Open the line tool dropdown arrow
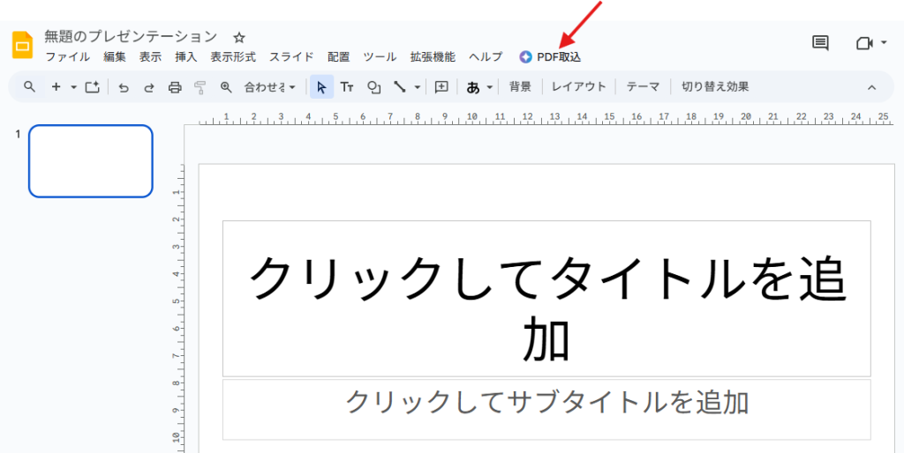Viewport: 904px width, 453px height. (x=417, y=86)
